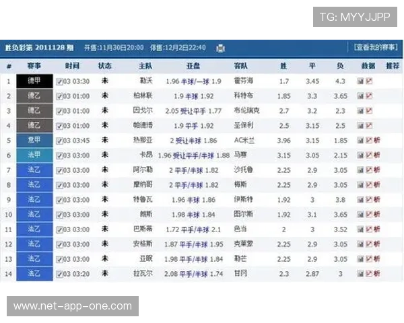Click away team 甘冈 in row 14
404x323 pixels.
[x=240, y=273]
